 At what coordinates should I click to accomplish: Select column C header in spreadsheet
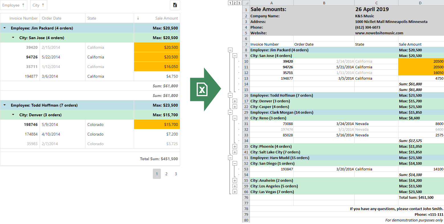(x=376, y=3)
